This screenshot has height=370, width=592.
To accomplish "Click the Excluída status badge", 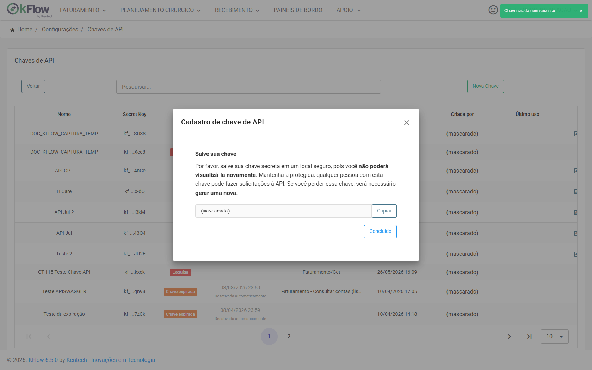I will point(180,272).
